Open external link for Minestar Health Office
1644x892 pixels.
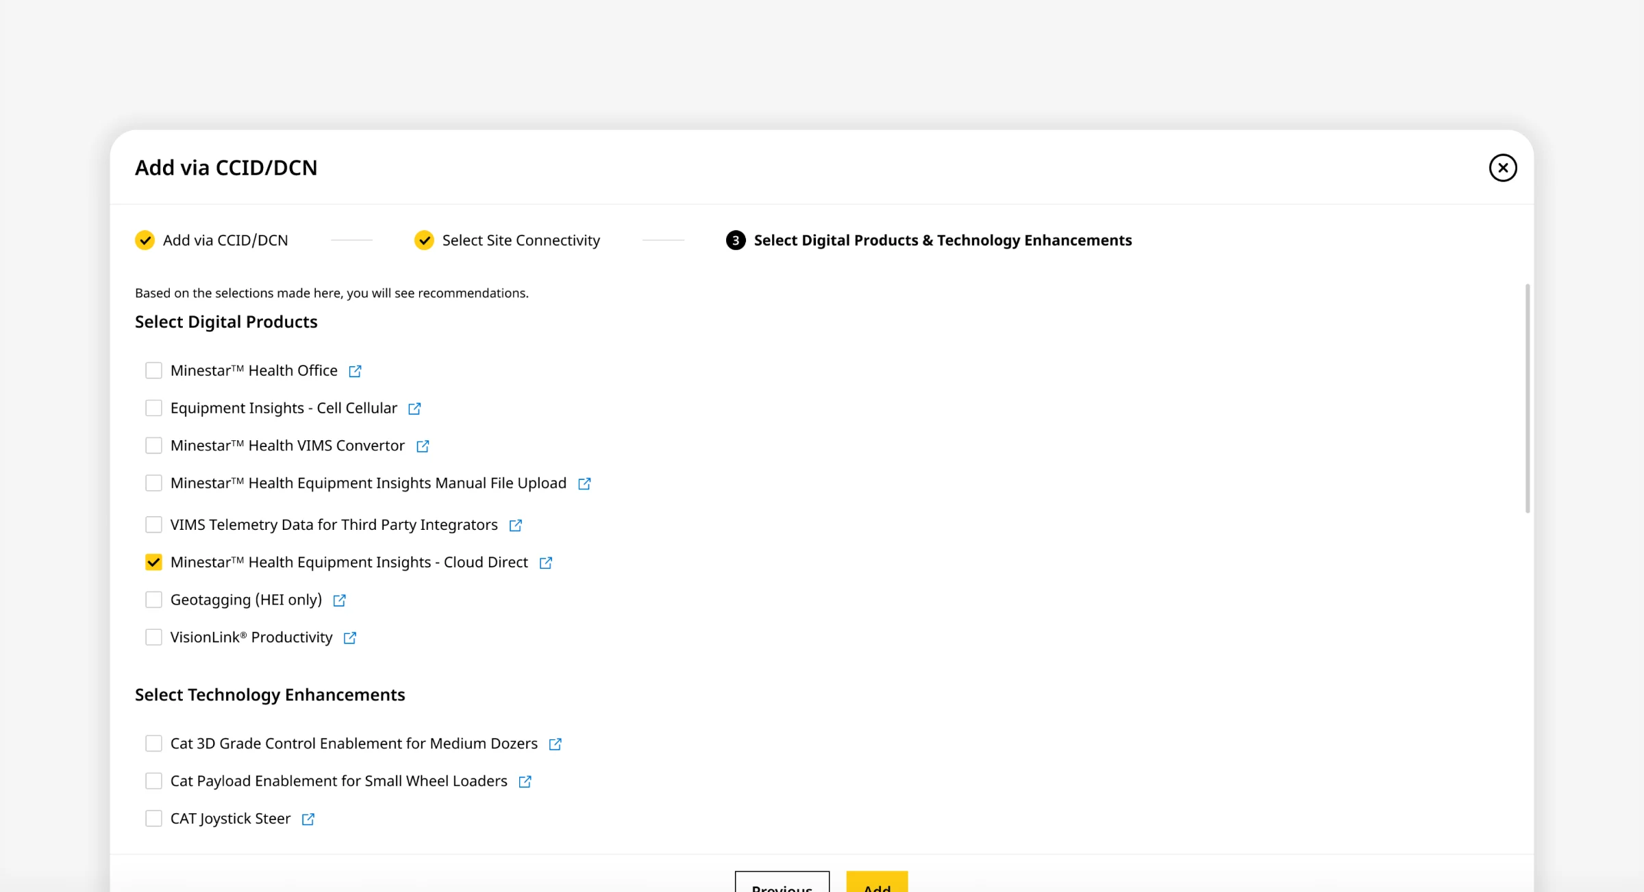coord(355,371)
